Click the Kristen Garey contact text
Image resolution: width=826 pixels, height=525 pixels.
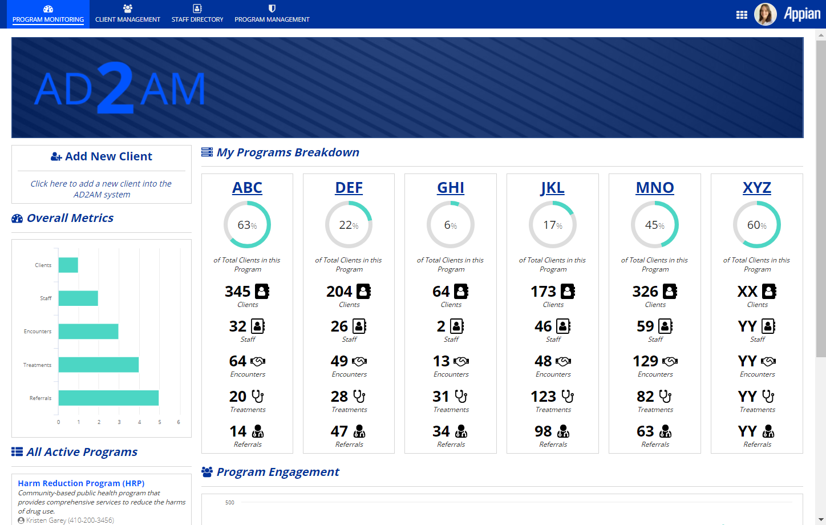70,520
